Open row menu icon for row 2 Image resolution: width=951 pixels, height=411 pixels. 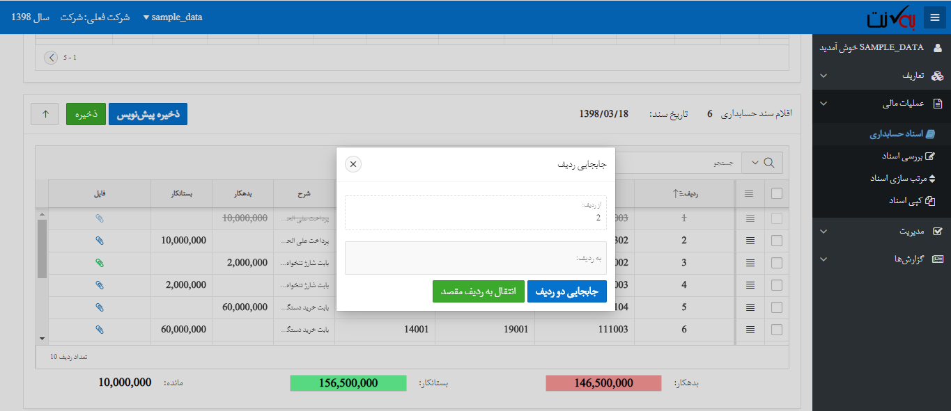point(750,241)
